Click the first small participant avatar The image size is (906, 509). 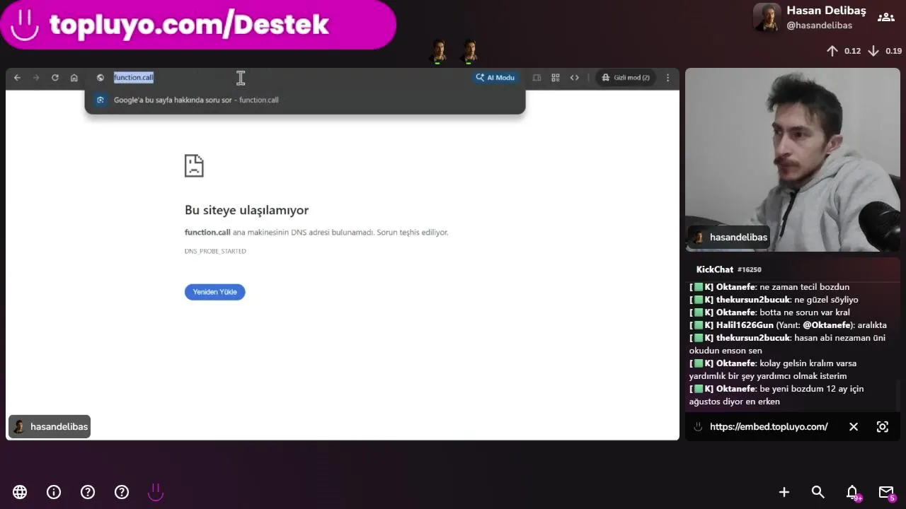tap(439, 51)
